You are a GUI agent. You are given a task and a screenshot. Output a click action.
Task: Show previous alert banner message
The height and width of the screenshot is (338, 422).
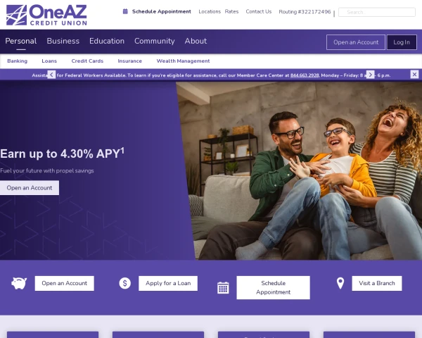[51, 75]
